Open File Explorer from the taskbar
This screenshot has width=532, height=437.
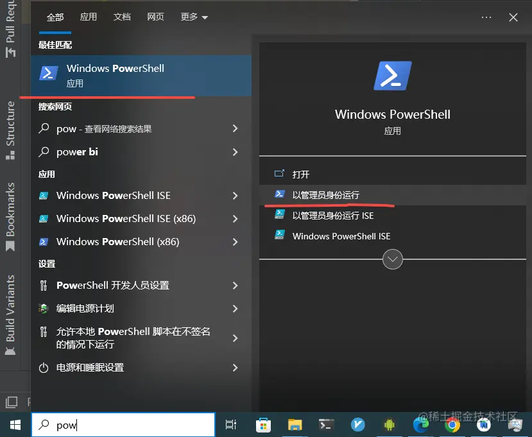[x=295, y=425]
